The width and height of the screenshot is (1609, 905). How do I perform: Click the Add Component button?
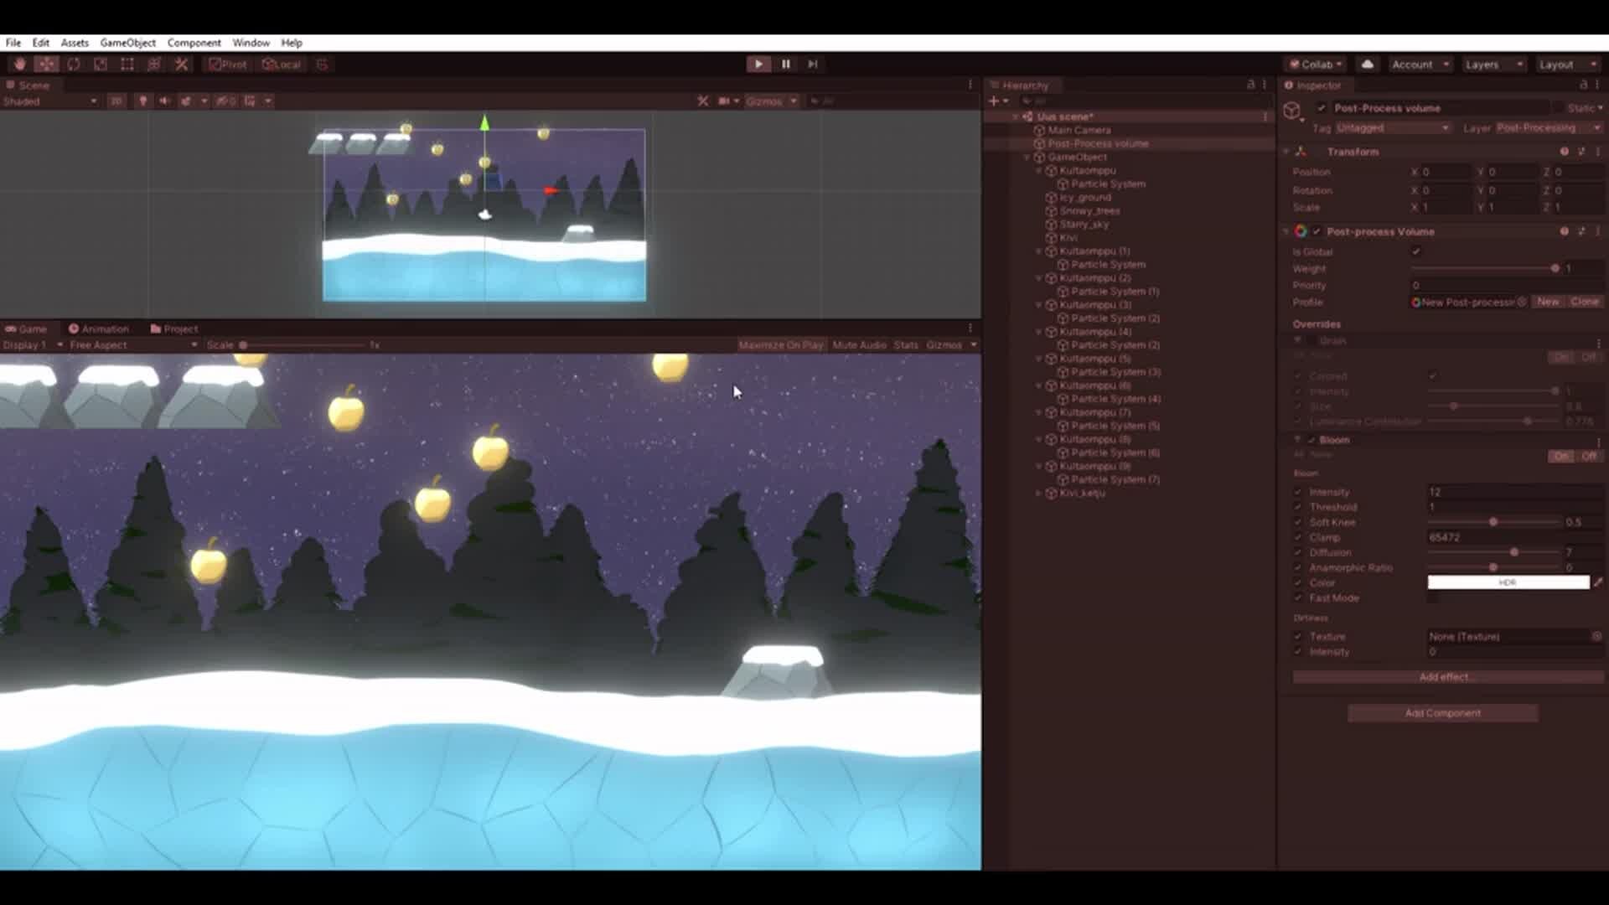(1442, 712)
